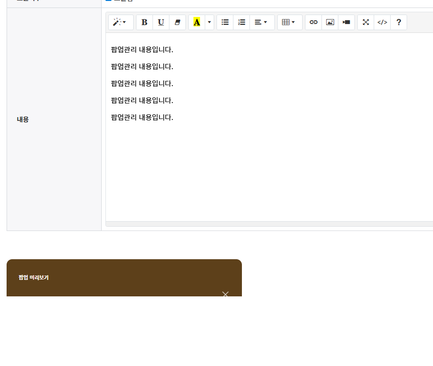Insert an ordered numbered list
This screenshot has height=366, width=433.
pos(241,22)
